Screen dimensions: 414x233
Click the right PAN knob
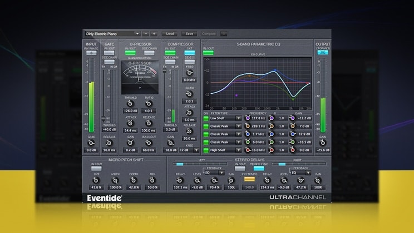point(318,180)
